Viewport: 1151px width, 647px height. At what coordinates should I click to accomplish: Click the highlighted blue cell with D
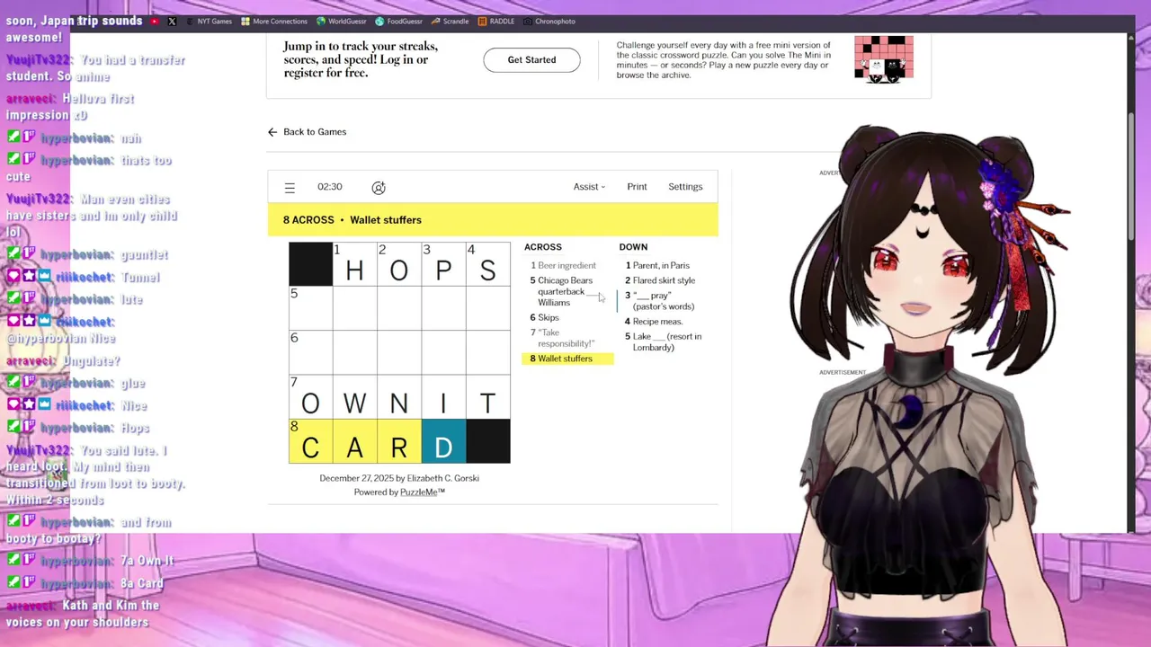click(x=443, y=440)
